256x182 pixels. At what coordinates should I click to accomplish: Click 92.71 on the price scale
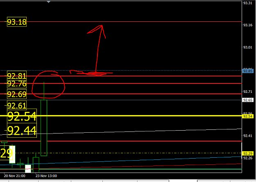pyautogui.click(x=248, y=92)
